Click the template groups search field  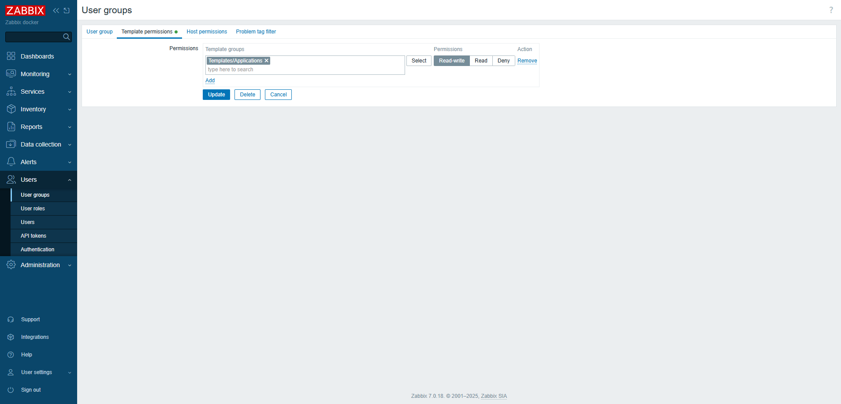[x=304, y=70]
